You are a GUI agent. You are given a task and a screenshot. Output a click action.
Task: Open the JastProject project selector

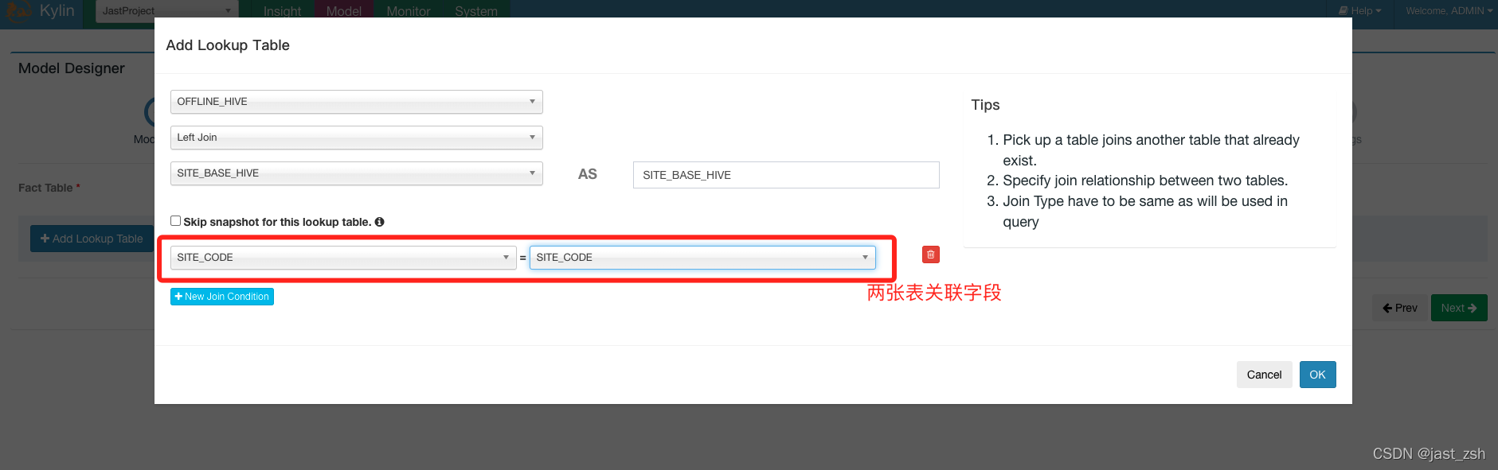[x=166, y=10]
